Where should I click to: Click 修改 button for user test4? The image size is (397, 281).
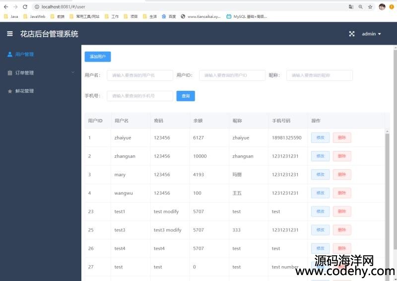[320, 248]
